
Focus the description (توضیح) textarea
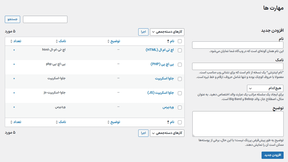coord(238,124)
